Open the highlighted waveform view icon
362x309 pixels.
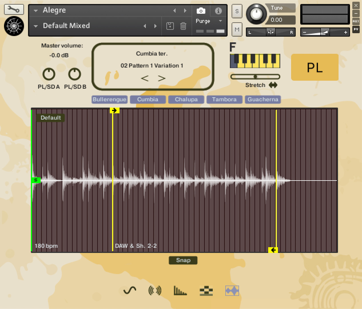[232, 290]
